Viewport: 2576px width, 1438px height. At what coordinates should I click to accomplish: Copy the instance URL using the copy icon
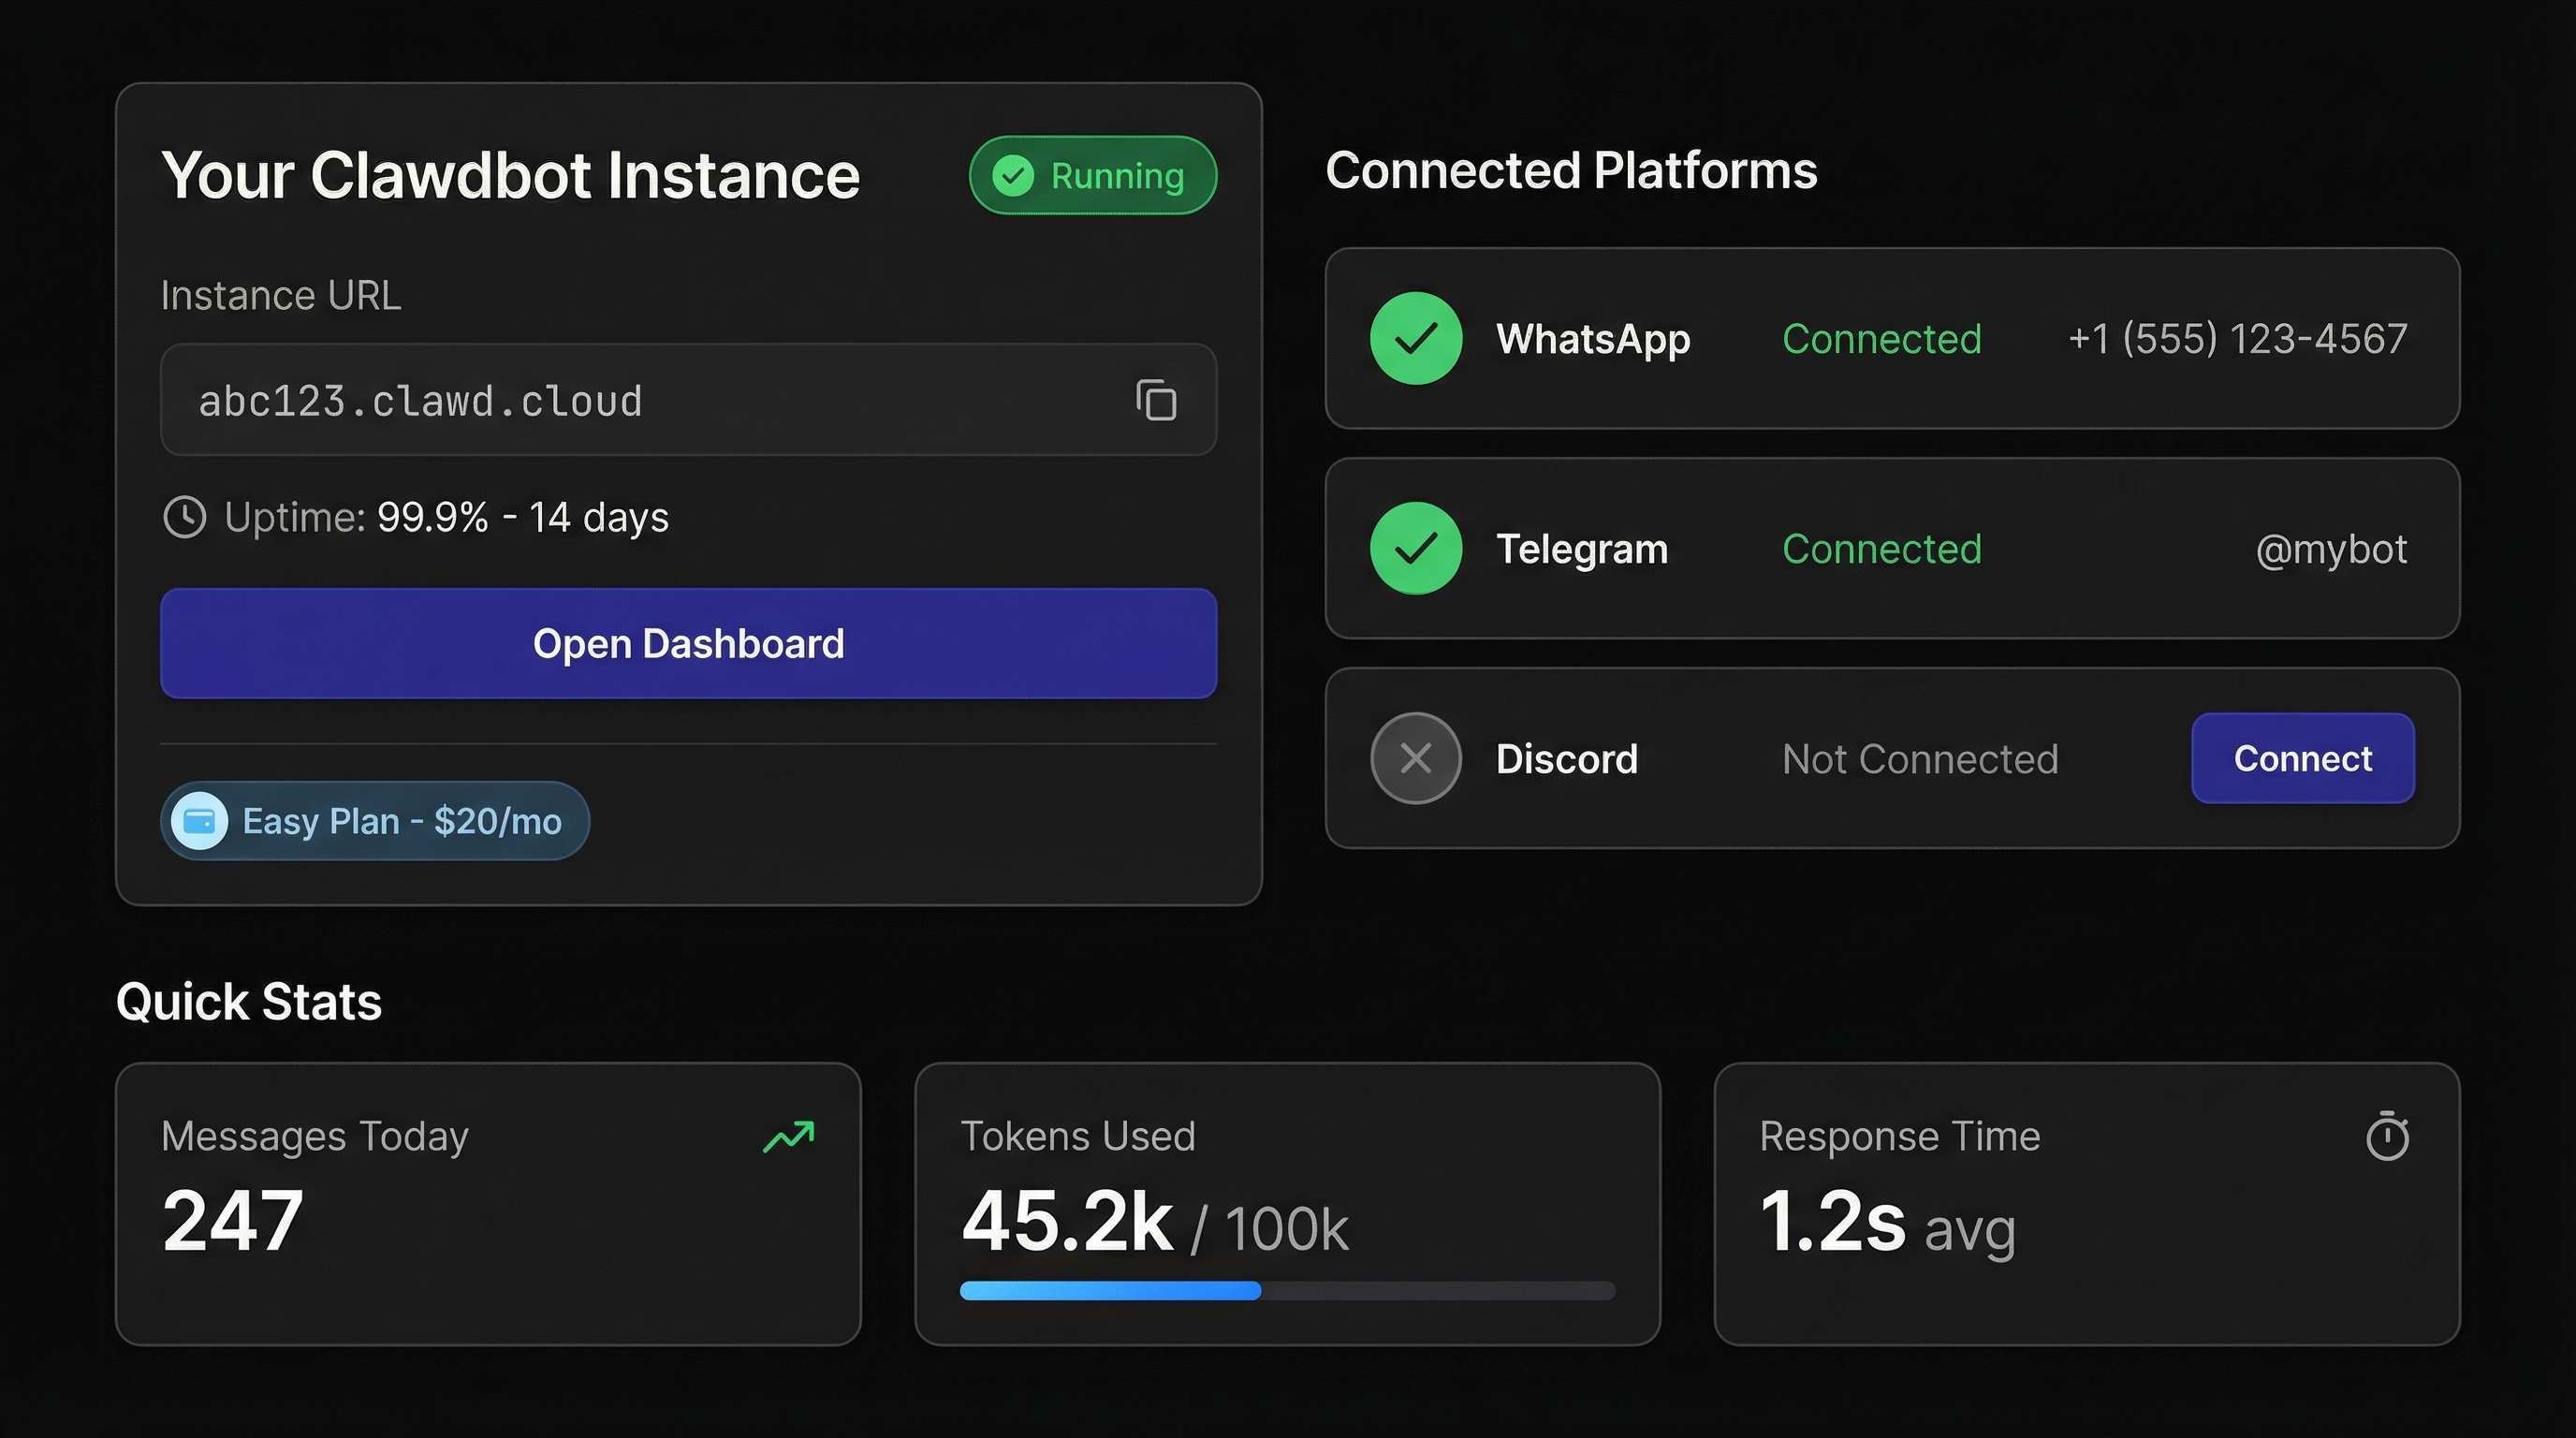(x=1155, y=400)
